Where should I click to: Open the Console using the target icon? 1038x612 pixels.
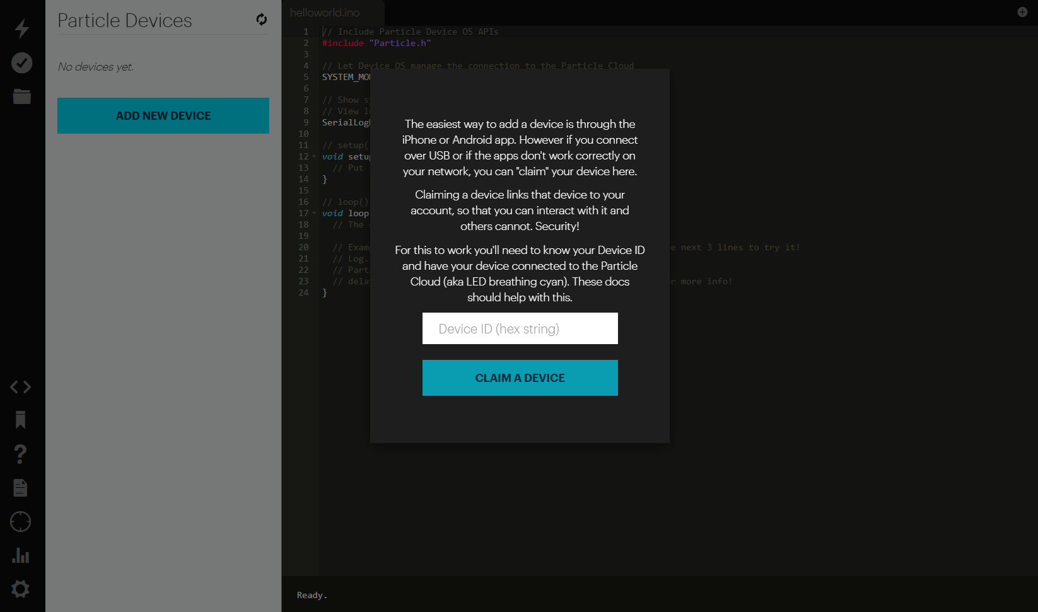20,521
